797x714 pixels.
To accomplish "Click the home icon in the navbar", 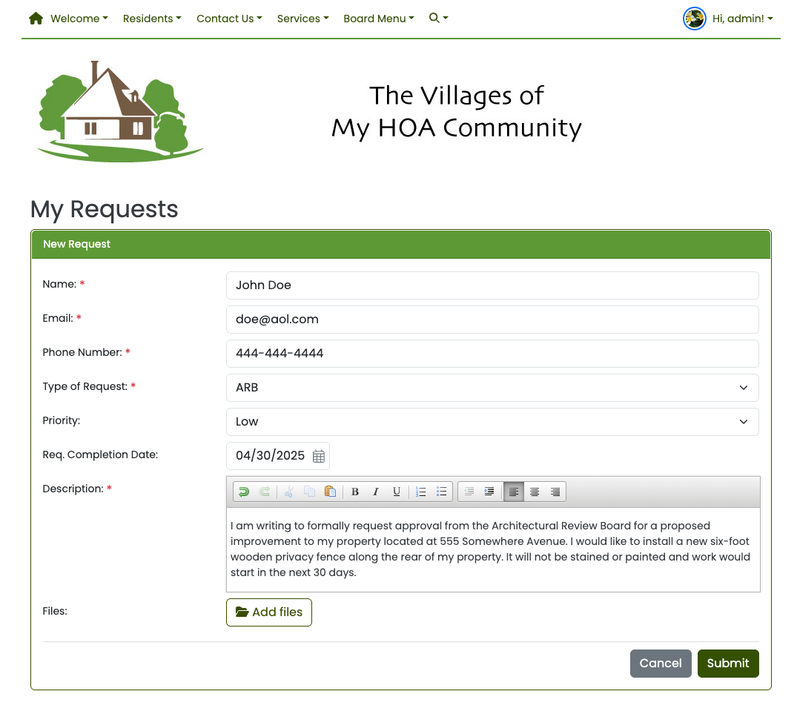I will click(36, 19).
